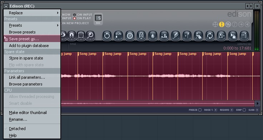The width and height of the screenshot is (263, 140).
Task: Click the 0:000 to 17:681 selection readout
Action: pos(237,48)
